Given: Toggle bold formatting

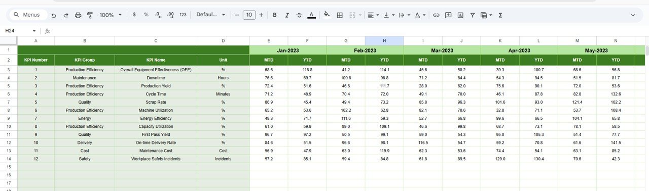Looking at the screenshot, I should click(275, 15).
